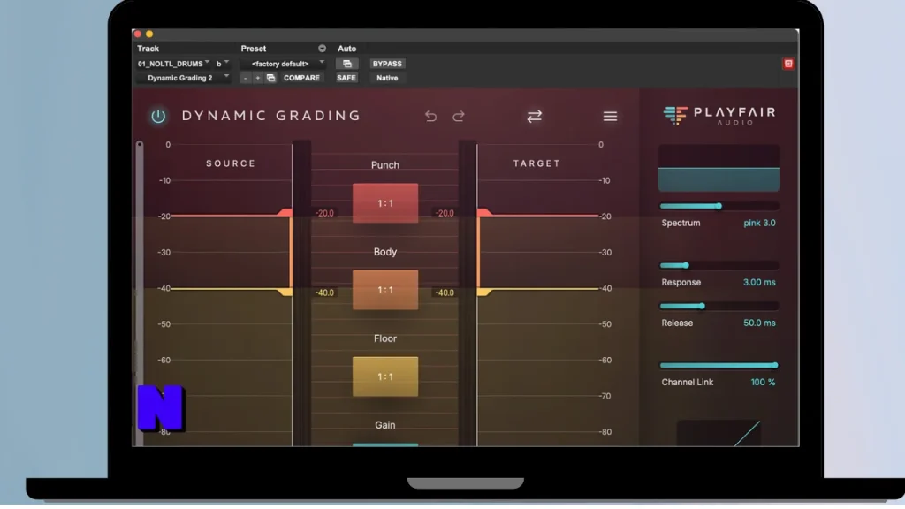This screenshot has height=509, width=905.
Task: Open the factory default preset dropdown
Action: [283, 64]
